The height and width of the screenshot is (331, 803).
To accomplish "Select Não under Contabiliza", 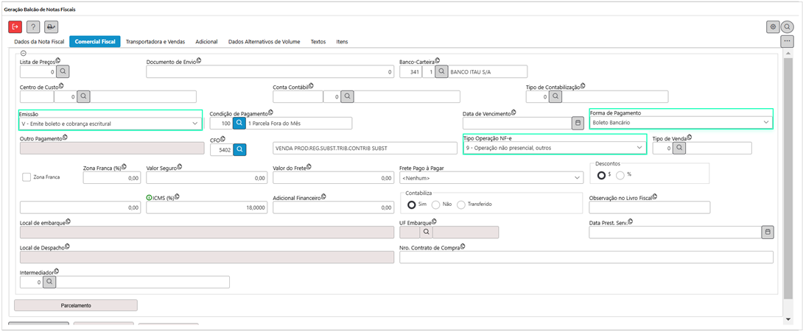I will click(436, 204).
